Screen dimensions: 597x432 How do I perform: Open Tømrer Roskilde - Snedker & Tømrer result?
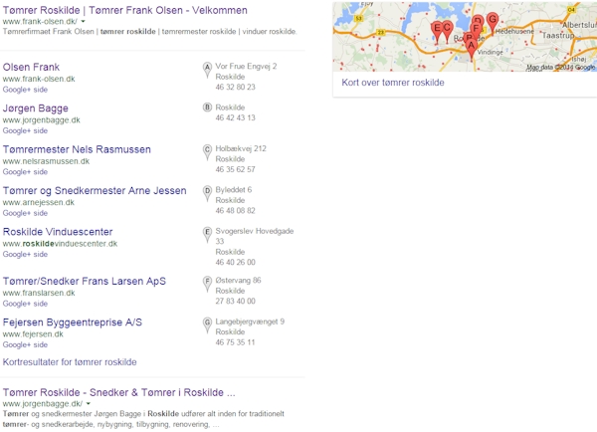coord(118,392)
